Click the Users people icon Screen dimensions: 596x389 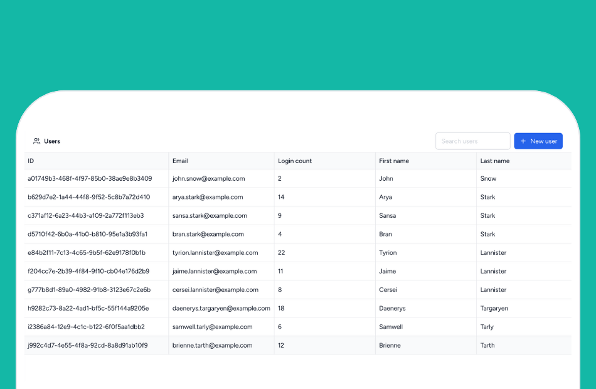click(36, 141)
